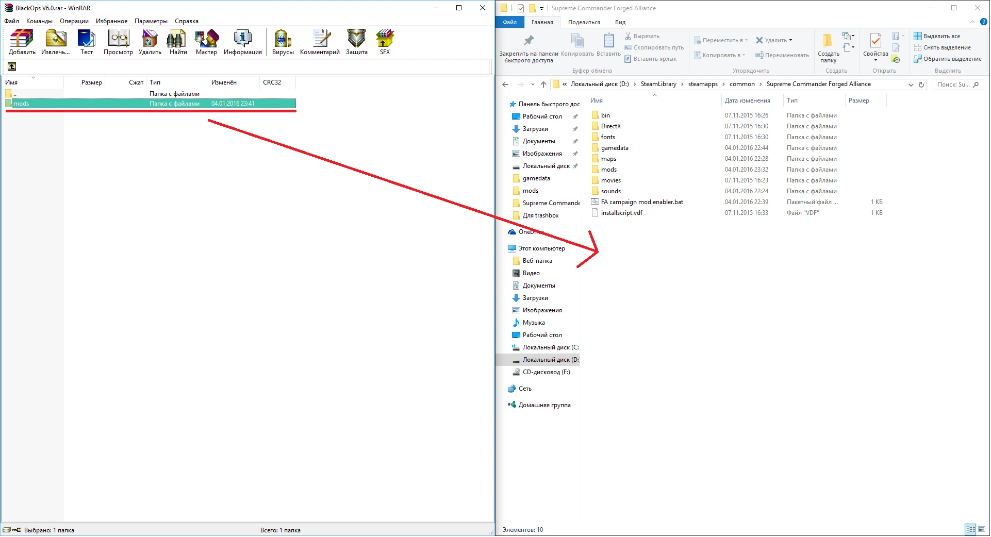The height and width of the screenshot is (537, 991).
Task: Click the Создать папку icon
Action: [x=827, y=46]
